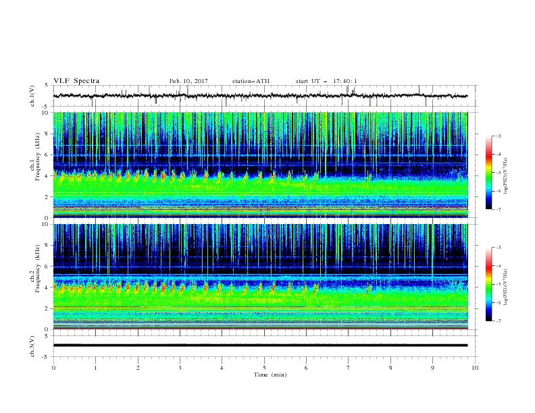This screenshot has height=413, width=535.
Task: Click the "6" kHz tick on ch.2 frequency axis
Action: coord(47,267)
